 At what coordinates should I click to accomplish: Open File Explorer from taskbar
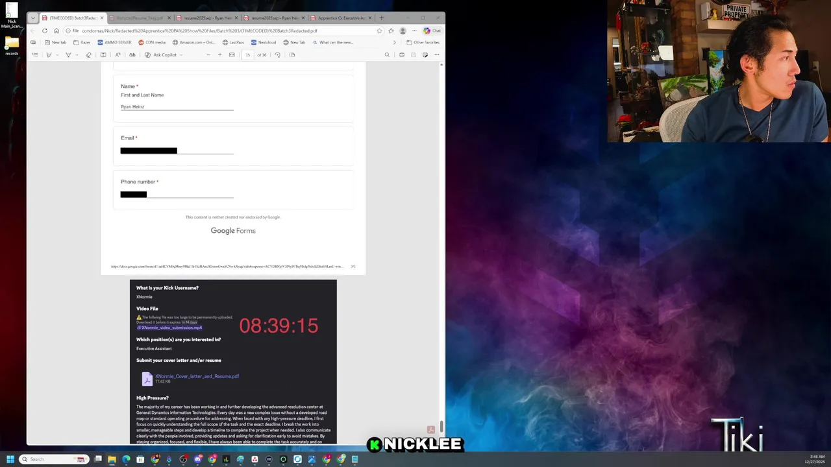click(112, 459)
